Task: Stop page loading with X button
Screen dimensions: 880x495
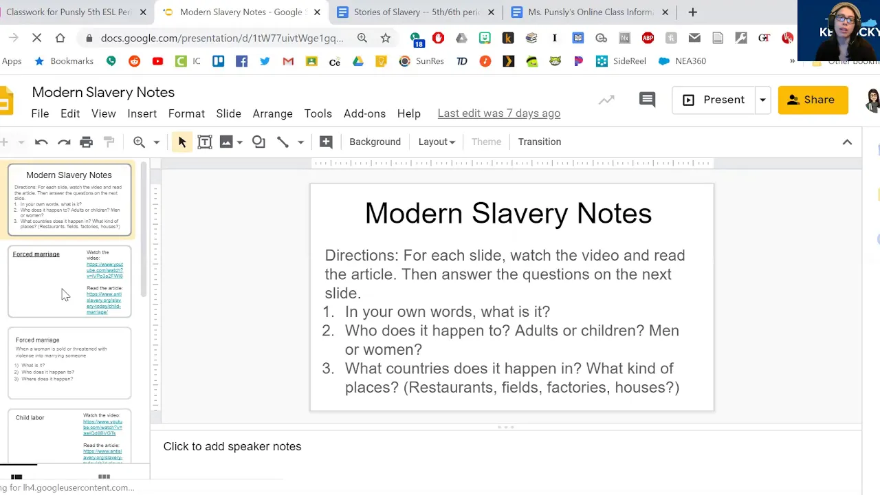Action: click(37, 38)
